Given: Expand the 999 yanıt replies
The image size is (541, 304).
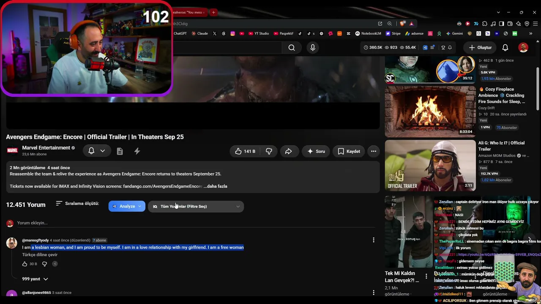Looking at the screenshot, I should coord(35,279).
